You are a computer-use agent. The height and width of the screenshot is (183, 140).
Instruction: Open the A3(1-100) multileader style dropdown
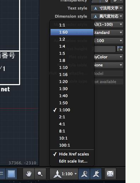(109, 24)
